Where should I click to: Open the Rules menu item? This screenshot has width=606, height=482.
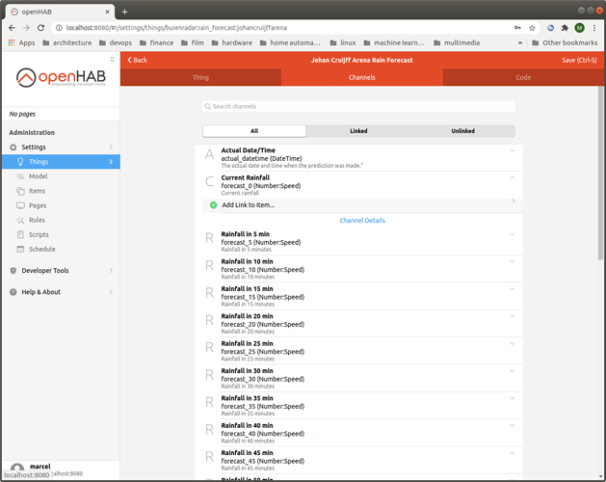pyautogui.click(x=61, y=220)
